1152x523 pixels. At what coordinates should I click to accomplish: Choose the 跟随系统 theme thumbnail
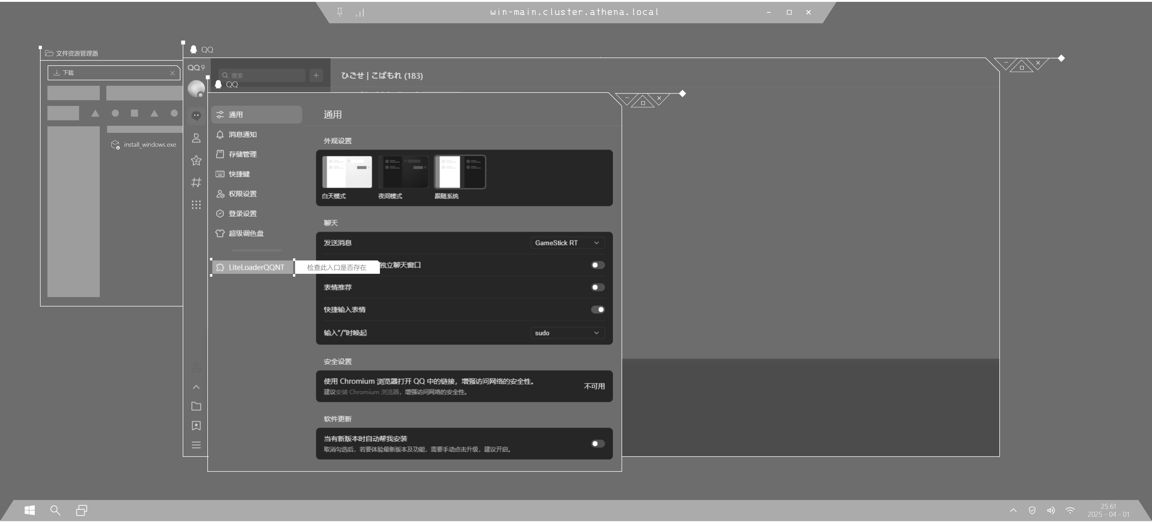460,172
